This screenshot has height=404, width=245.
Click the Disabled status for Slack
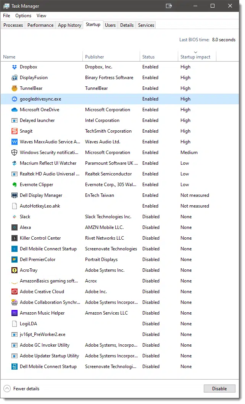click(151, 217)
